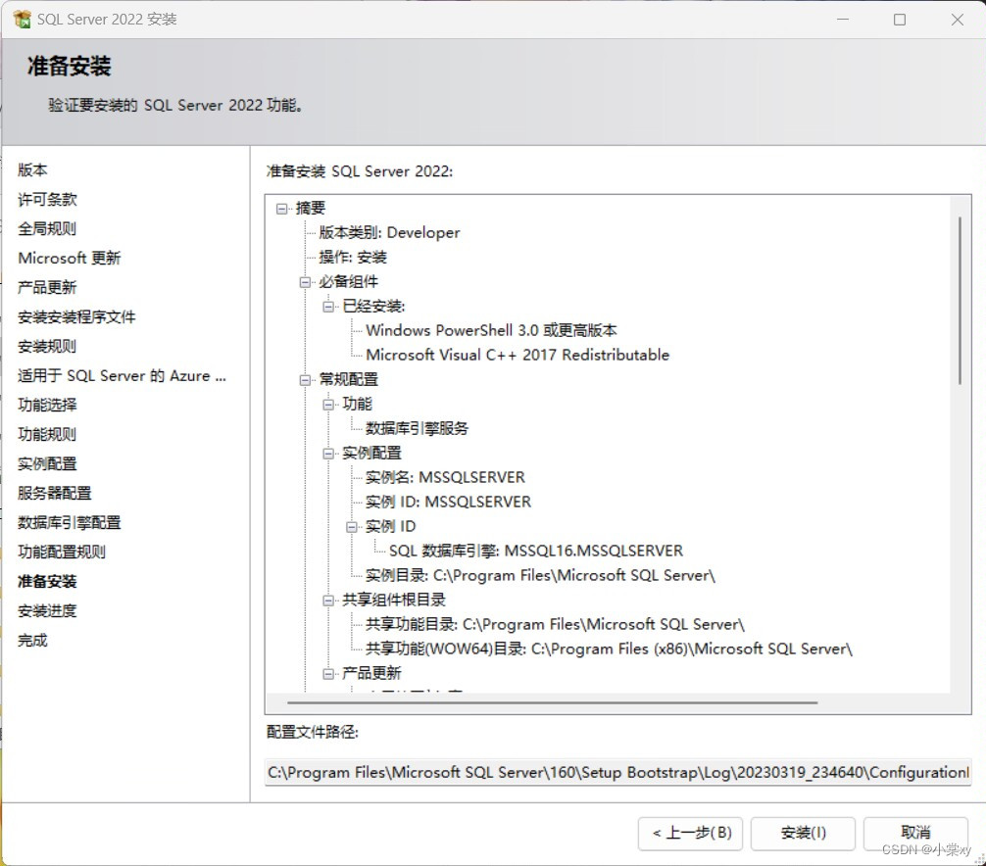Select the 操作: 安装 tree row
The height and width of the screenshot is (866, 986).
(x=353, y=258)
